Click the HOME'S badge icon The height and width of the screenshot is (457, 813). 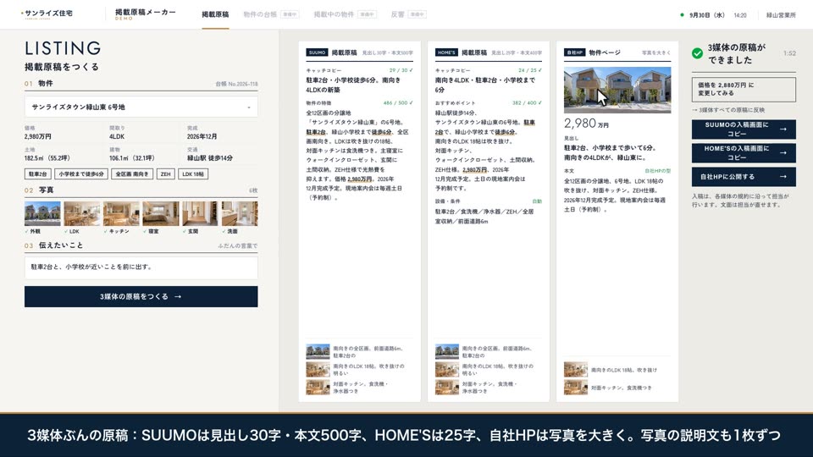[446, 52]
